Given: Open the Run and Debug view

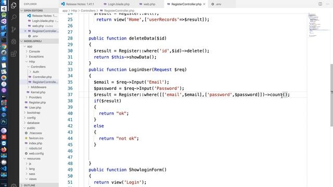Looking at the screenshot, I should [14, 42].
